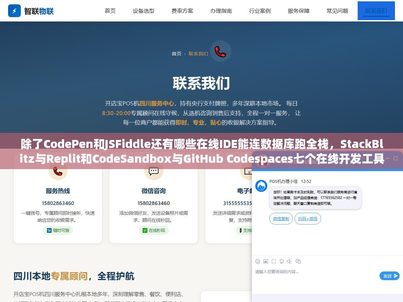
Task: Open the 首页 navigation menu item
Action: click(110, 11)
